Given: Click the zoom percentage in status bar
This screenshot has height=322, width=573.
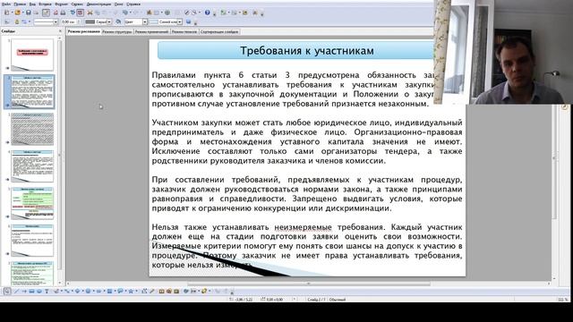Looking at the screenshot, I should pyautogui.click(x=563, y=300).
